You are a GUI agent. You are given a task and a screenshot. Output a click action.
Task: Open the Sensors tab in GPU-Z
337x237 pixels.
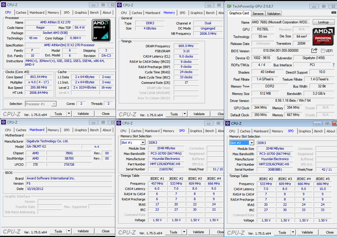258,13
